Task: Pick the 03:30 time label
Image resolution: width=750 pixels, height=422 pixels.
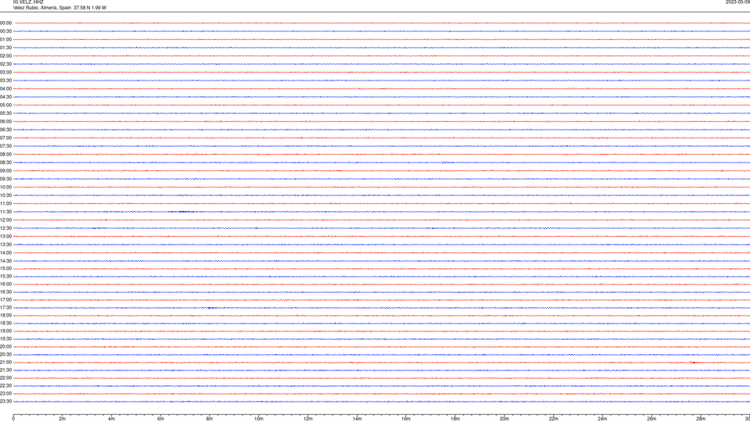Action: (5, 80)
